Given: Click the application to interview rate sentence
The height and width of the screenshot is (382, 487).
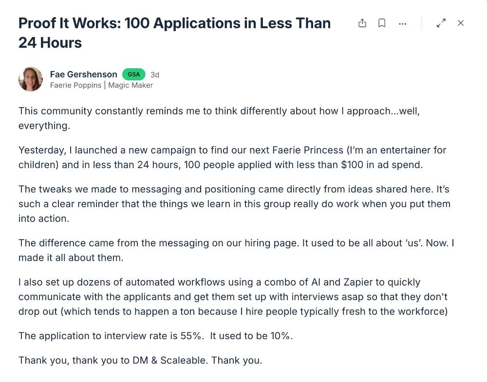Looking at the screenshot, I should [155, 336].
